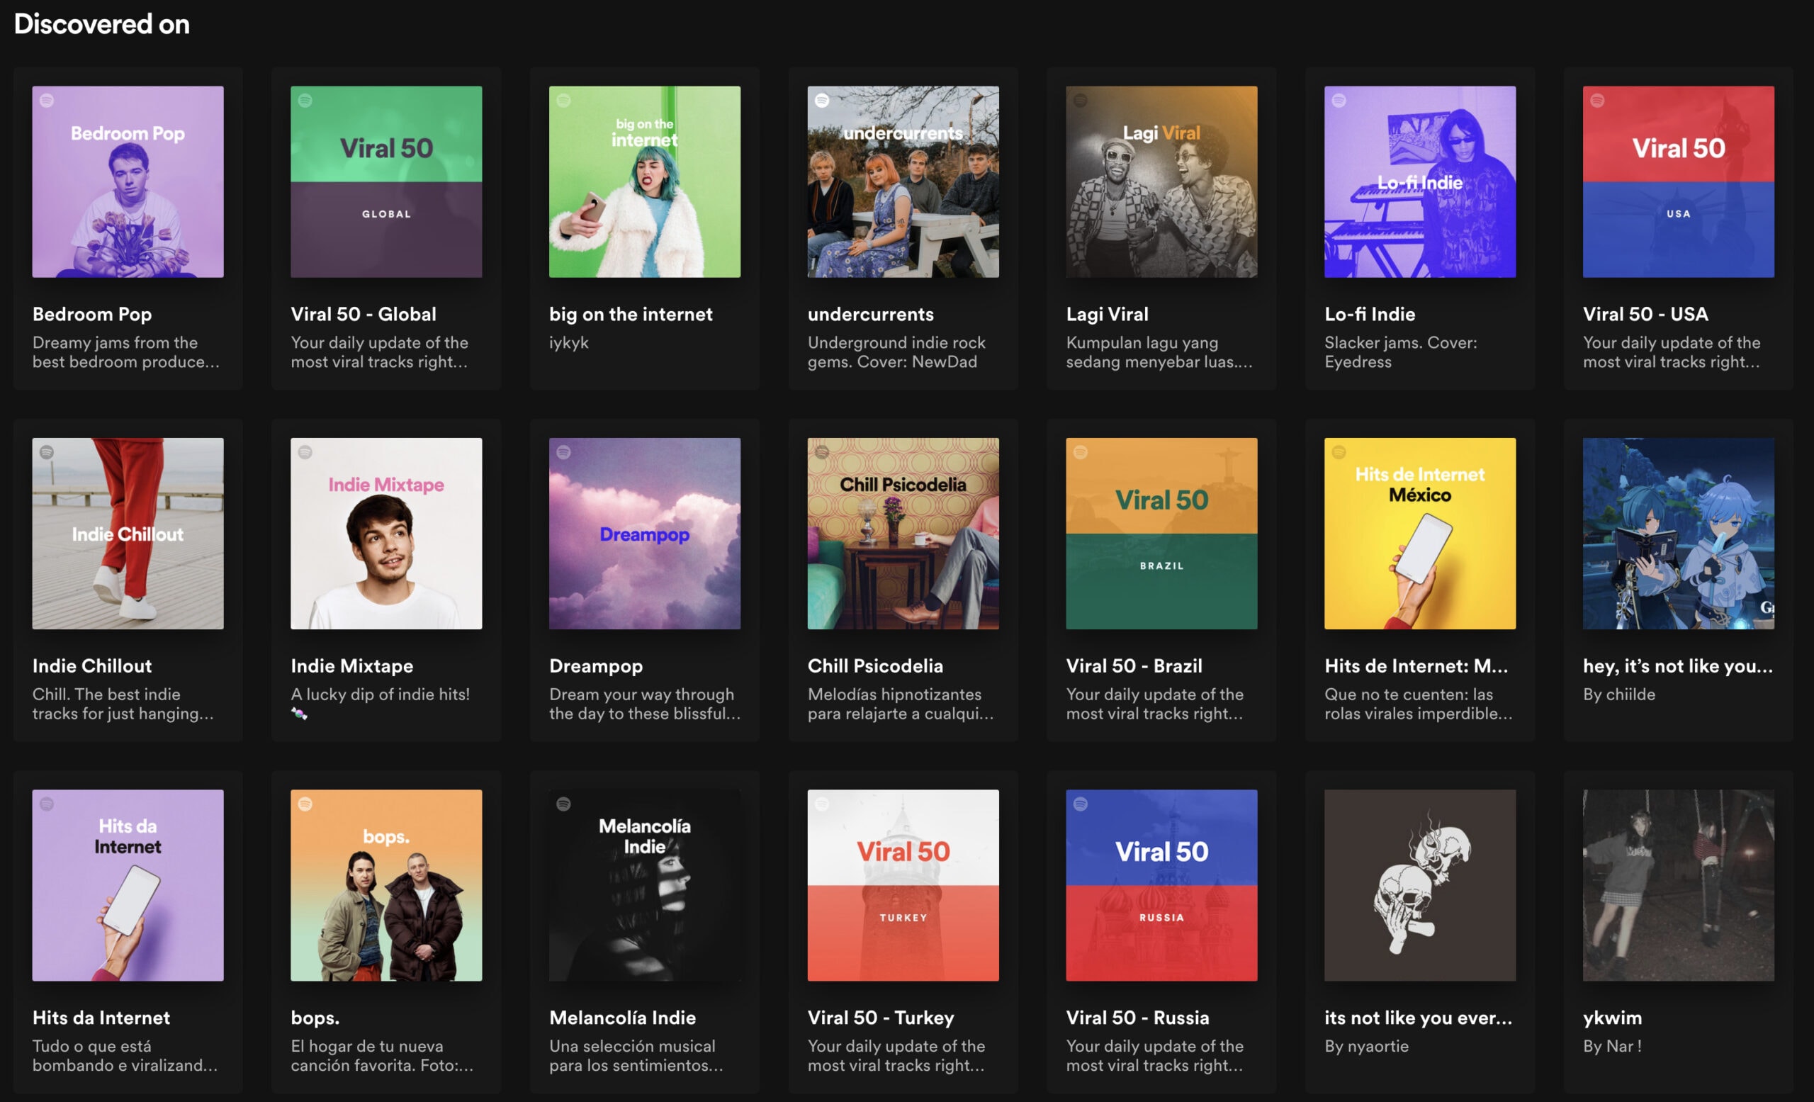1814x1102 pixels.
Task: Open Hits de Internet México cover
Action: [1420, 534]
